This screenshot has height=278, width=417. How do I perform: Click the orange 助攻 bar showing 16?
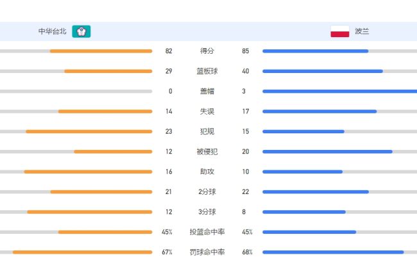88,172
